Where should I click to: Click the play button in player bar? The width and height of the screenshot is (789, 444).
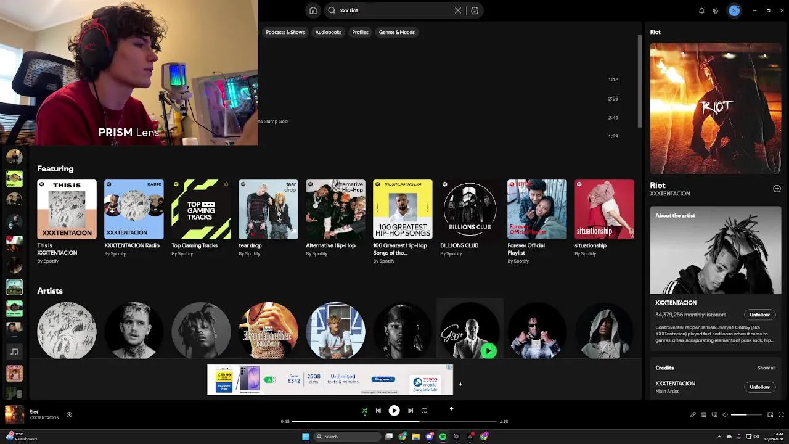pyautogui.click(x=394, y=411)
